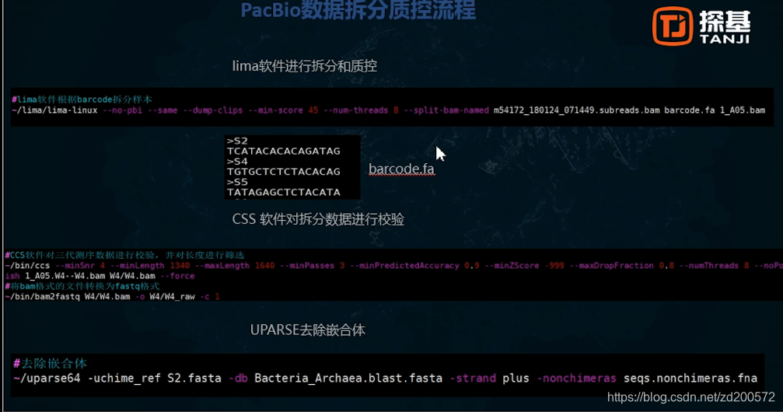Click the '>S2' sequence header
This screenshot has height=412, width=783.
coord(237,141)
